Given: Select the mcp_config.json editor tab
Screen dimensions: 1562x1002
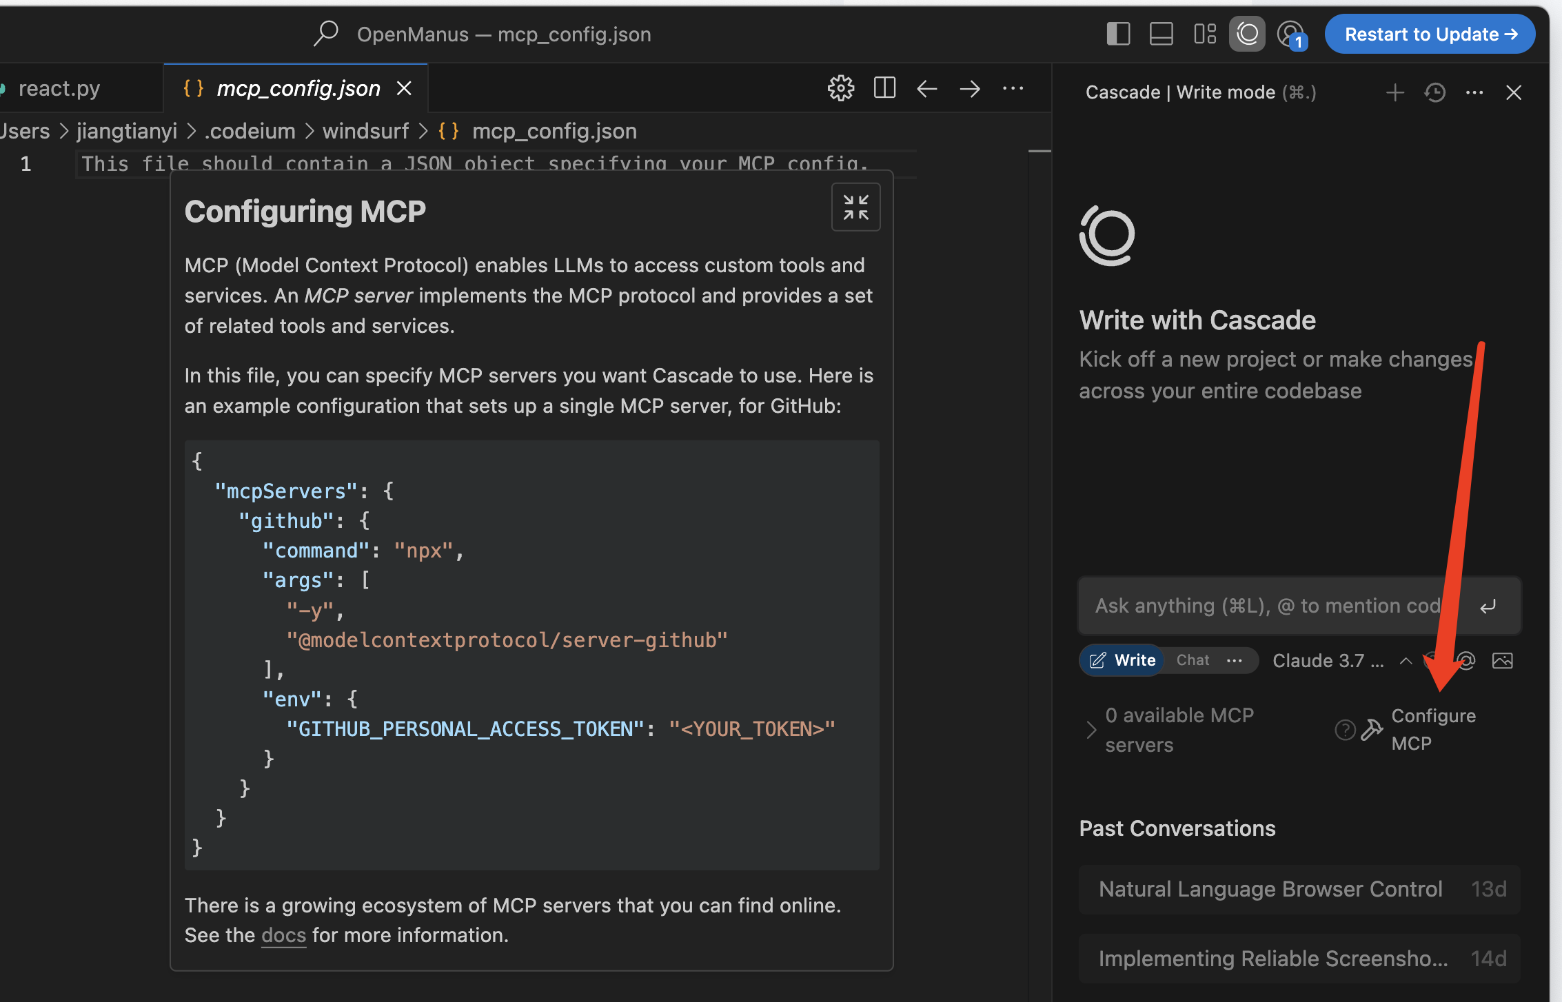Looking at the screenshot, I should [298, 88].
